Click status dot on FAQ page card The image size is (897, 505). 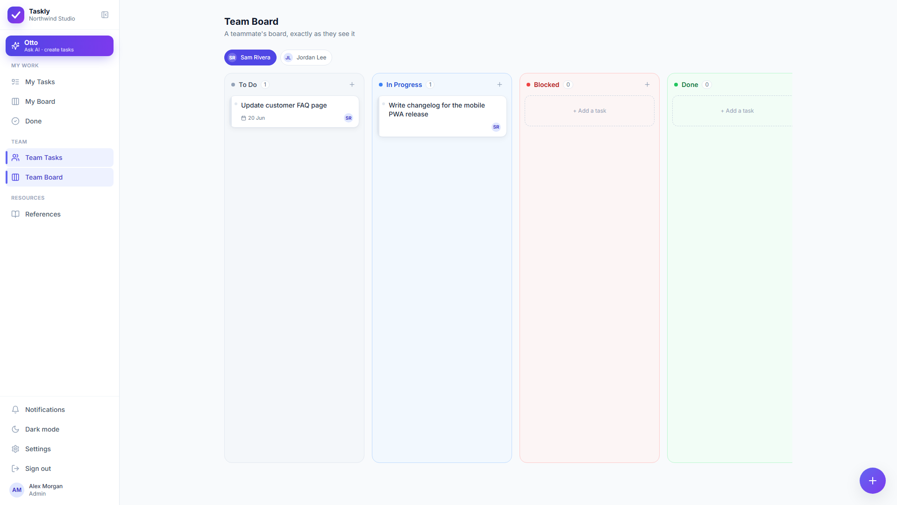point(236,104)
